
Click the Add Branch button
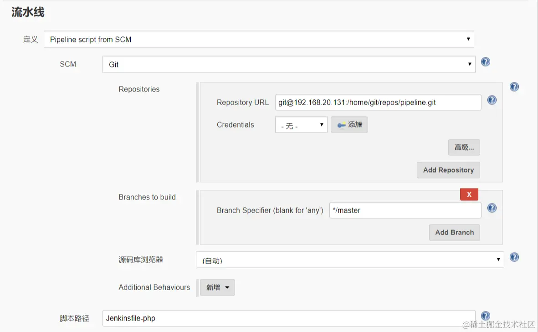coord(454,233)
